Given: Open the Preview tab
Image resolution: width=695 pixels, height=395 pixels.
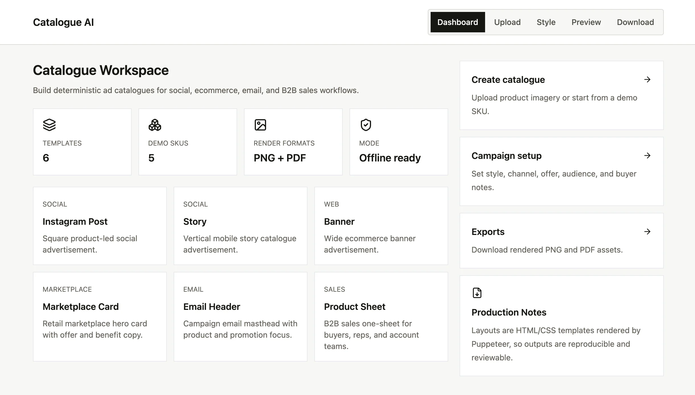Looking at the screenshot, I should tap(586, 22).
